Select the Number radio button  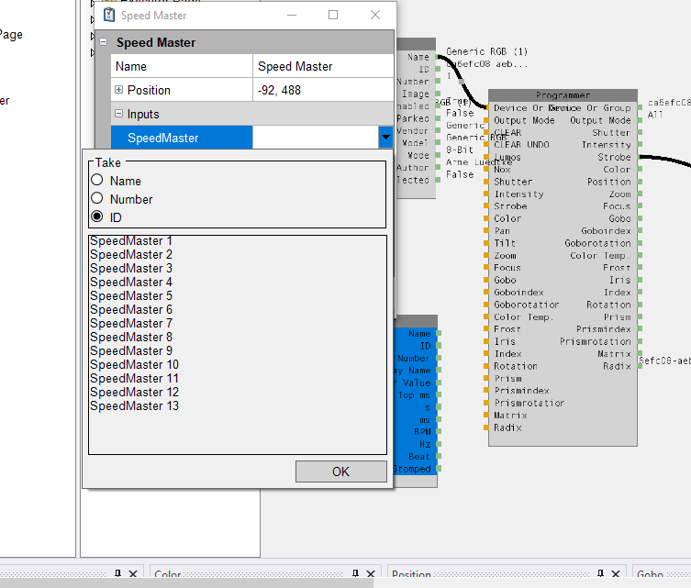tap(96, 199)
